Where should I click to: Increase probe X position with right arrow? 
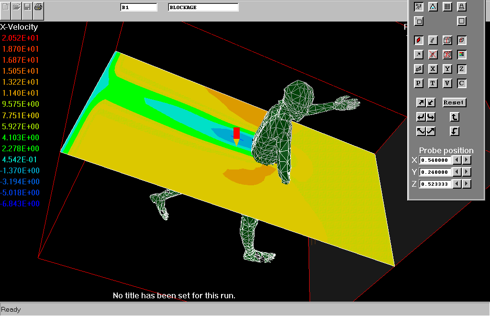coord(467,160)
